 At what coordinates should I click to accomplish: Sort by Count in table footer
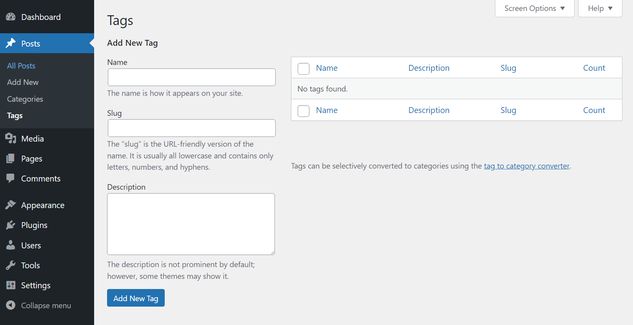(x=594, y=110)
